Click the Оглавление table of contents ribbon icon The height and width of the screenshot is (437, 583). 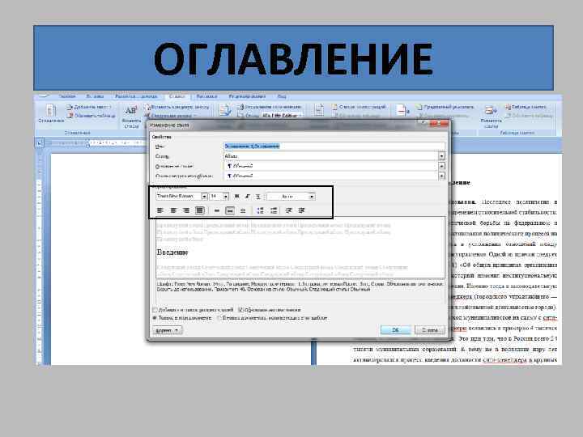click(x=51, y=113)
